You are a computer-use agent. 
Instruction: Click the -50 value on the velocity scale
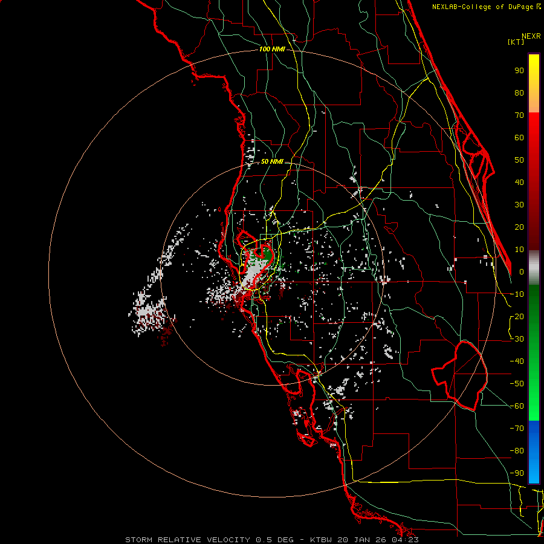517,384
